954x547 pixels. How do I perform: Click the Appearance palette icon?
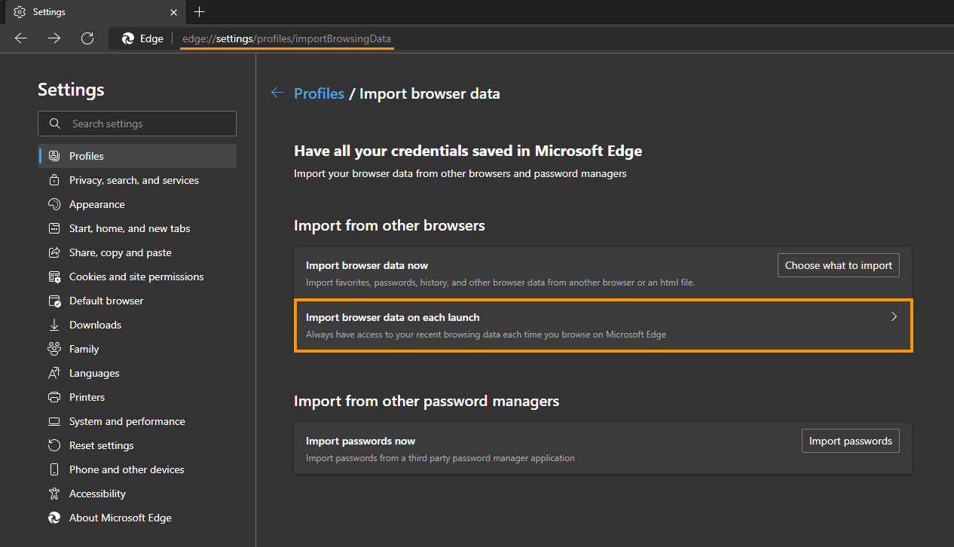tap(54, 204)
